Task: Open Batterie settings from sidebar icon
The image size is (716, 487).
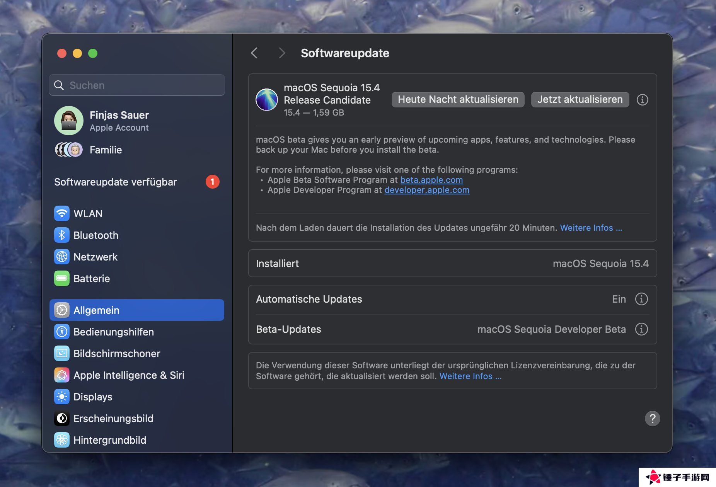Action: (62, 278)
